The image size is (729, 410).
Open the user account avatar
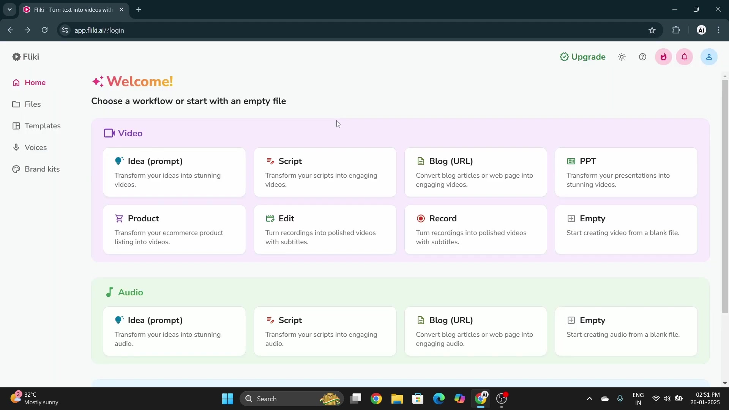708,57
